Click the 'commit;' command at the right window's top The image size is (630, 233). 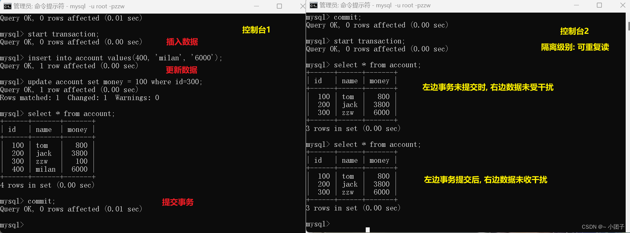[347, 17]
